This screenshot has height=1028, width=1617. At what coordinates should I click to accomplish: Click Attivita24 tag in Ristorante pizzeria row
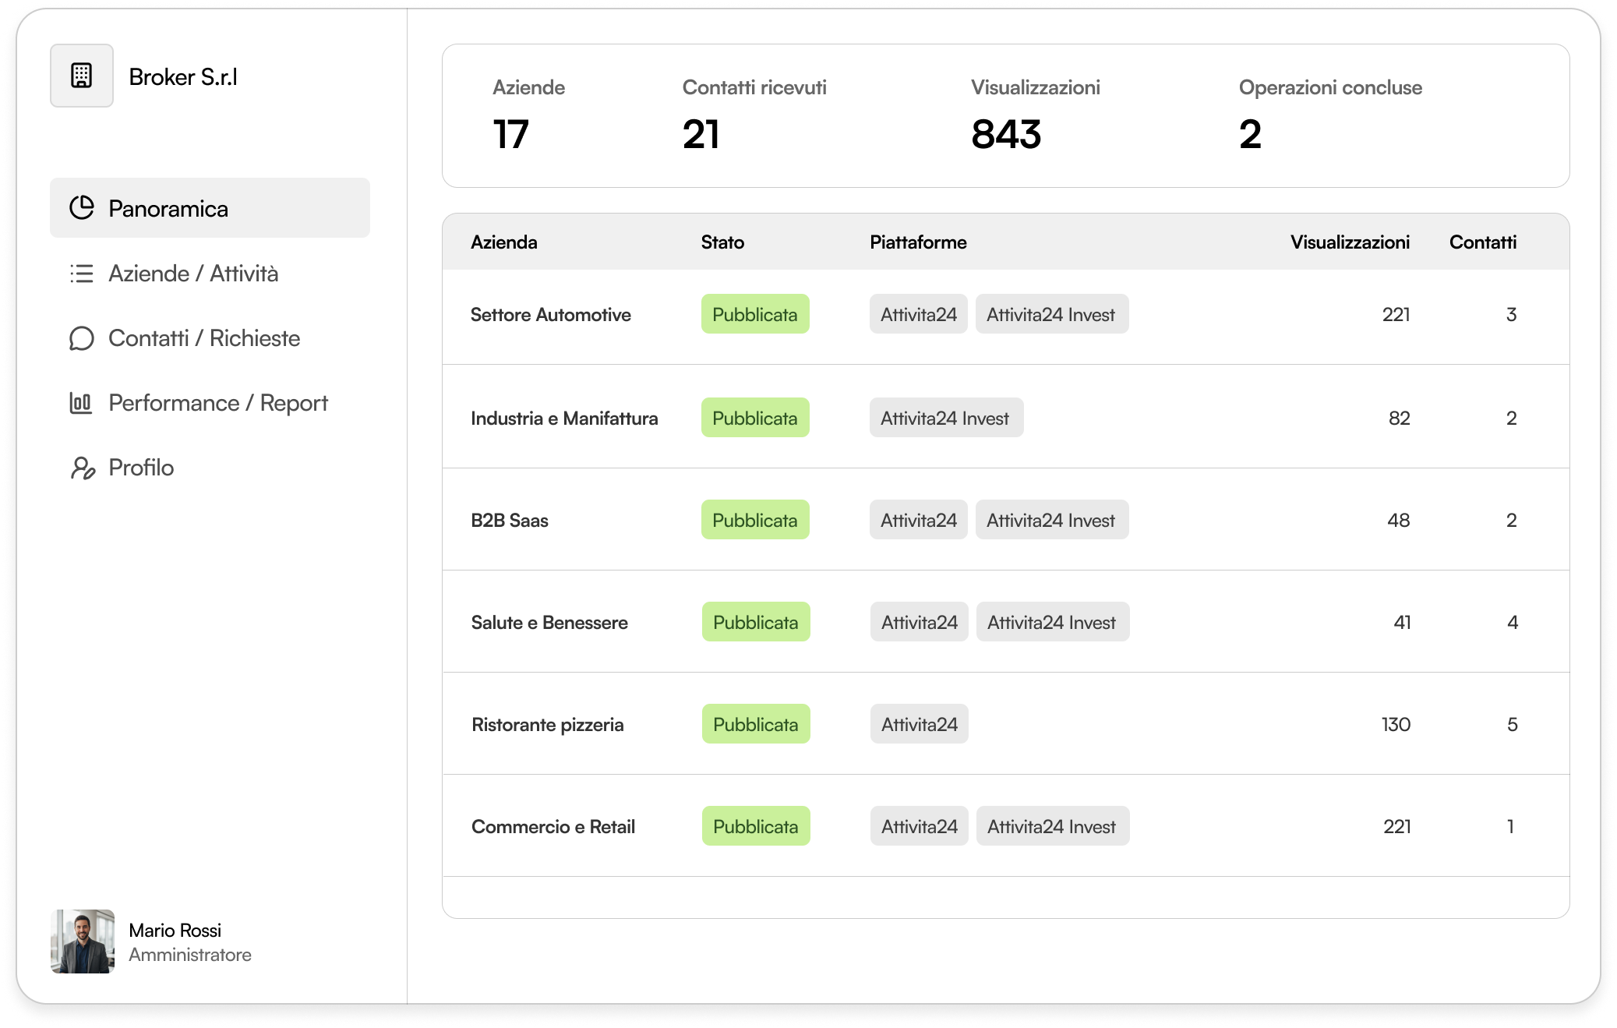(x=919, y=725)
